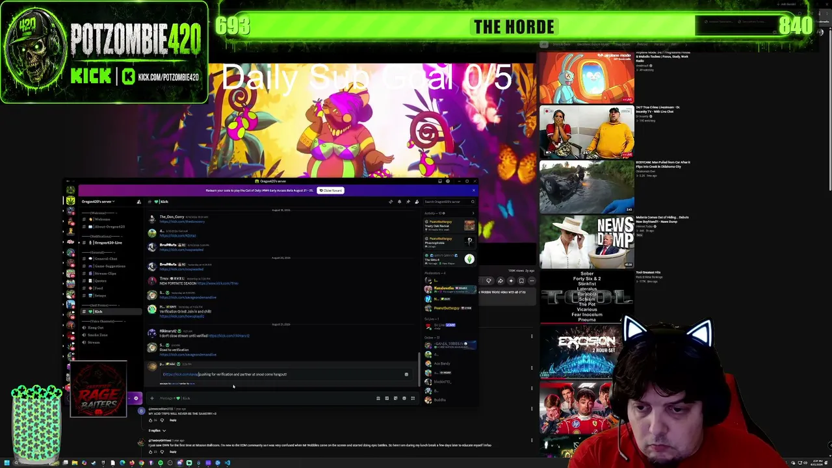Launch Visual Studio Code from the taskbar
This screenshot has width=832, height=468.
pos(227,463)
